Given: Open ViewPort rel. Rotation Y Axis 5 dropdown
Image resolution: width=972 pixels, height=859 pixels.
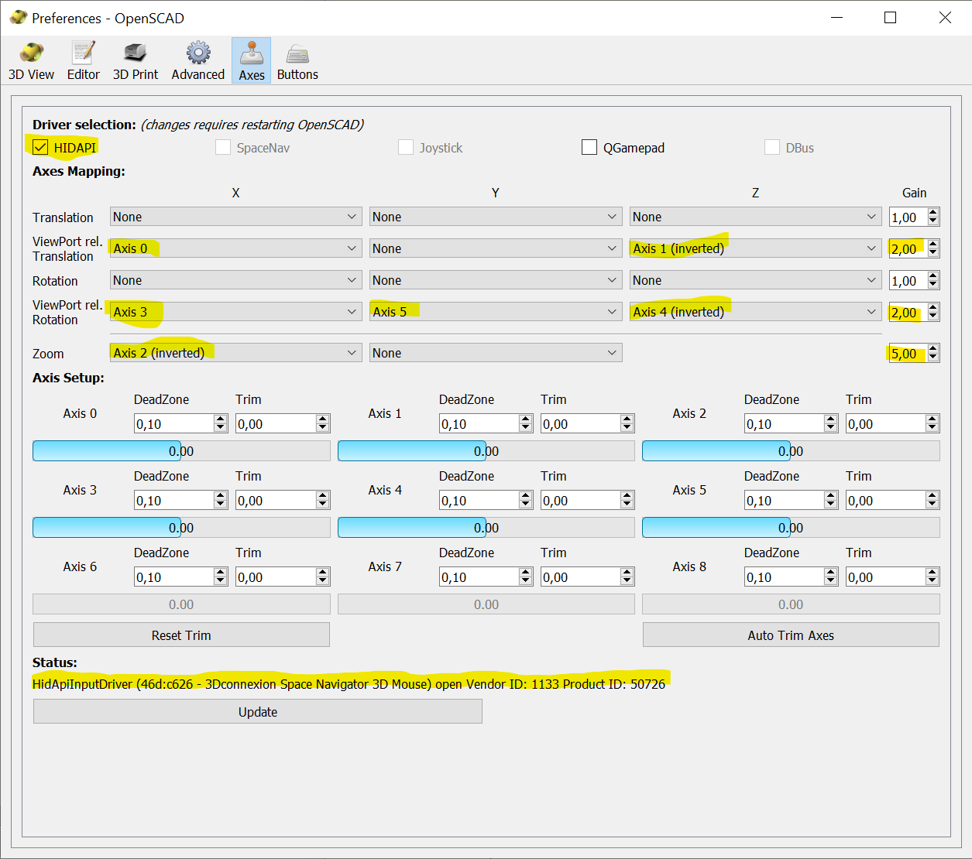Looking at the screenshot, I should click(495, 312).
